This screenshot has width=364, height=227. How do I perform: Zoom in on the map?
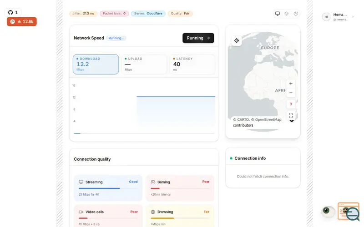pyautogui.click(x=291, y=84)
